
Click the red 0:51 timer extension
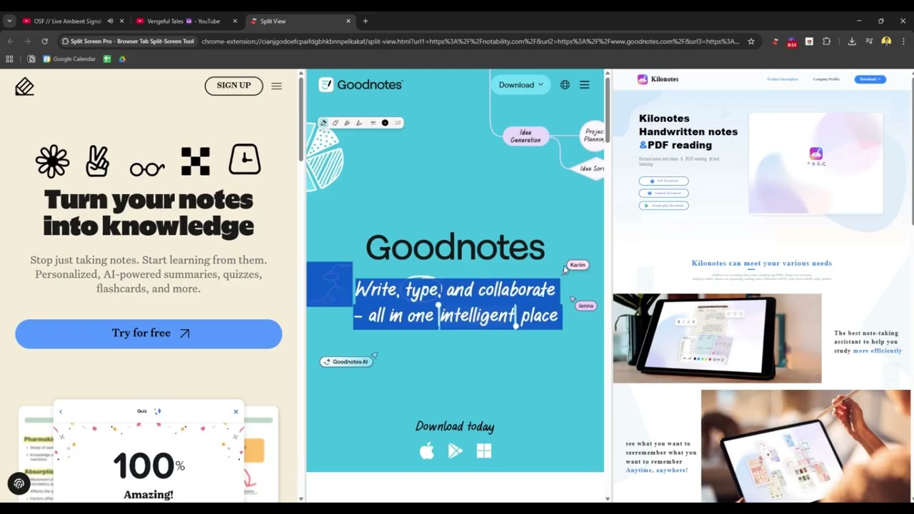[792, 42]
